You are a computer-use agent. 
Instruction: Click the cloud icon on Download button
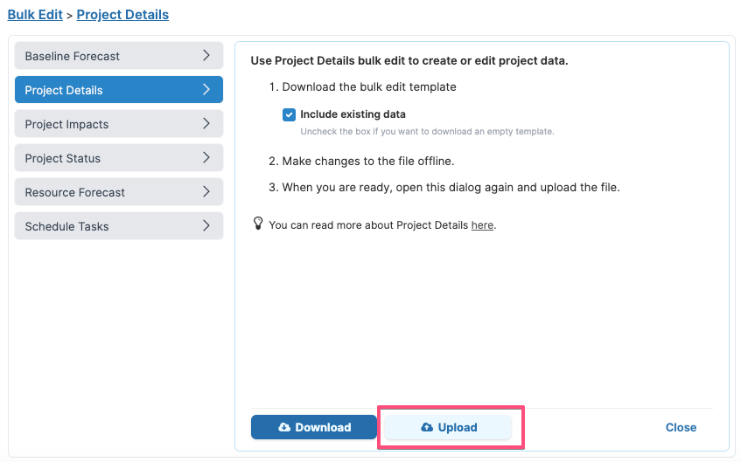(284, 427)
